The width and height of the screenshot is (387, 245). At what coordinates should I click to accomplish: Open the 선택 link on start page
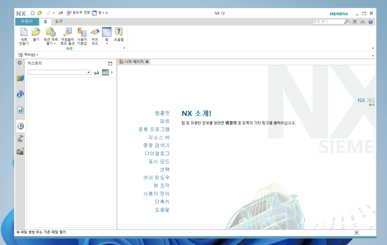coord(165,170)
